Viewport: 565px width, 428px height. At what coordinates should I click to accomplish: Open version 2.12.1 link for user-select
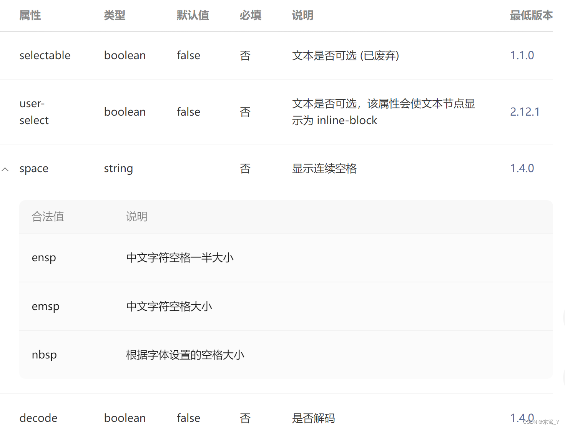click(x=525, y=111)
